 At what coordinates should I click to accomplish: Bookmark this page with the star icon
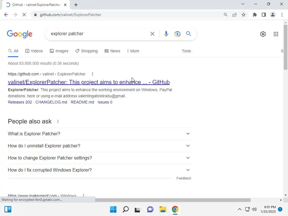(x=244, y=15)
